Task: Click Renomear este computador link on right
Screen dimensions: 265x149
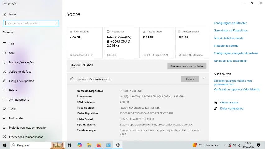Action: tap(231, 61)
